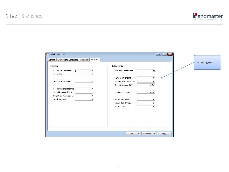This screenshot has width=229, height=172.
Task: Open the Site dropdown button
Action: tap(133, 133)
